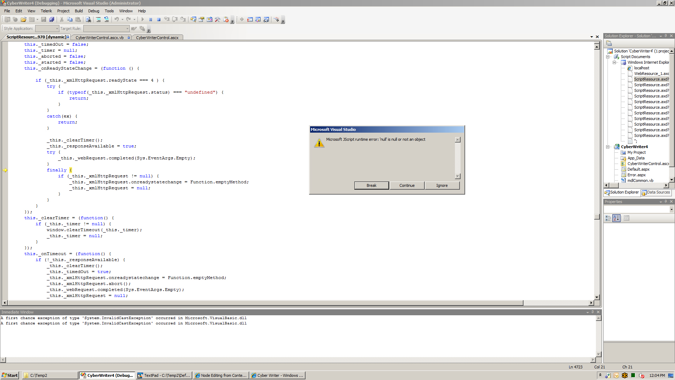
Task: Click the Save All toolbar icon
Action: click(x=52, y=20)
